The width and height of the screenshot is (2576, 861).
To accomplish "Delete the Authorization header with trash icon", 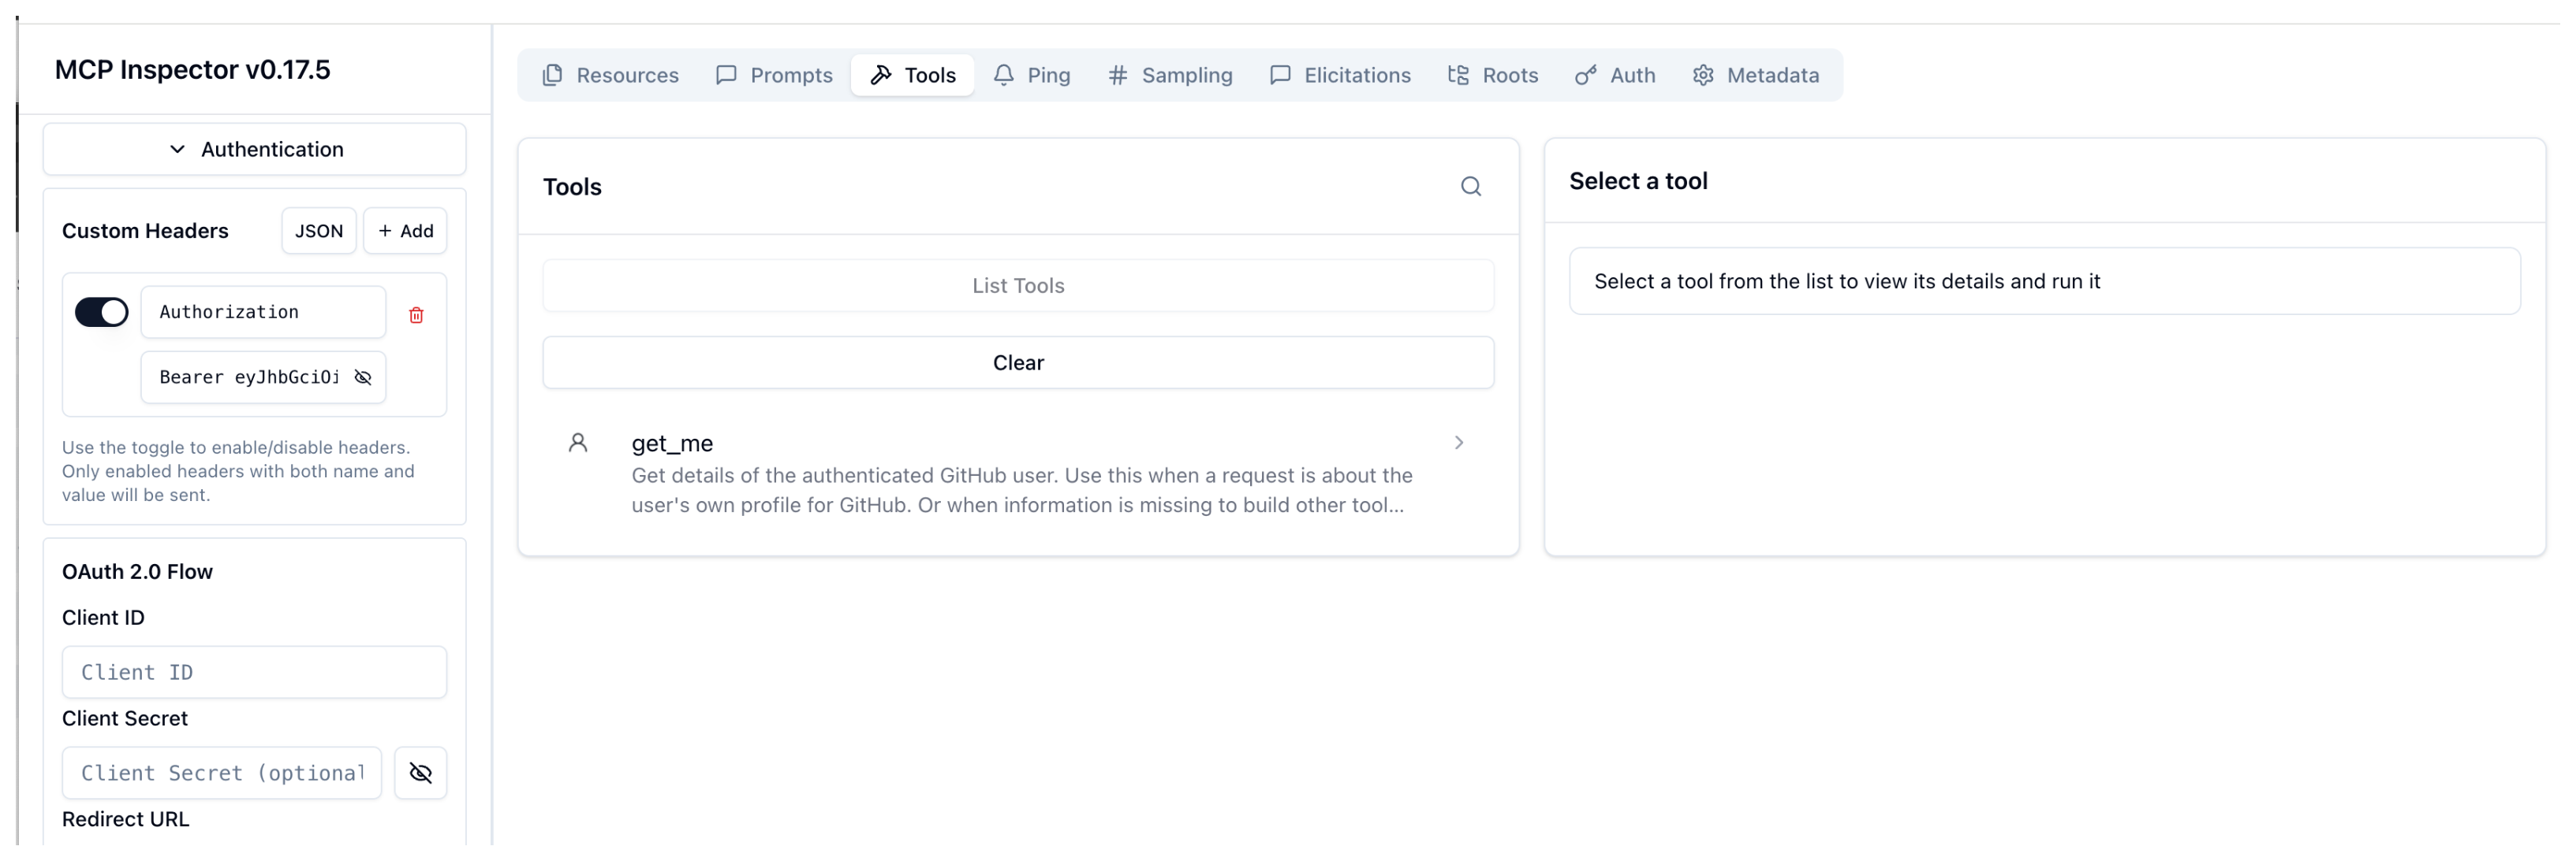I will point(416,316).
